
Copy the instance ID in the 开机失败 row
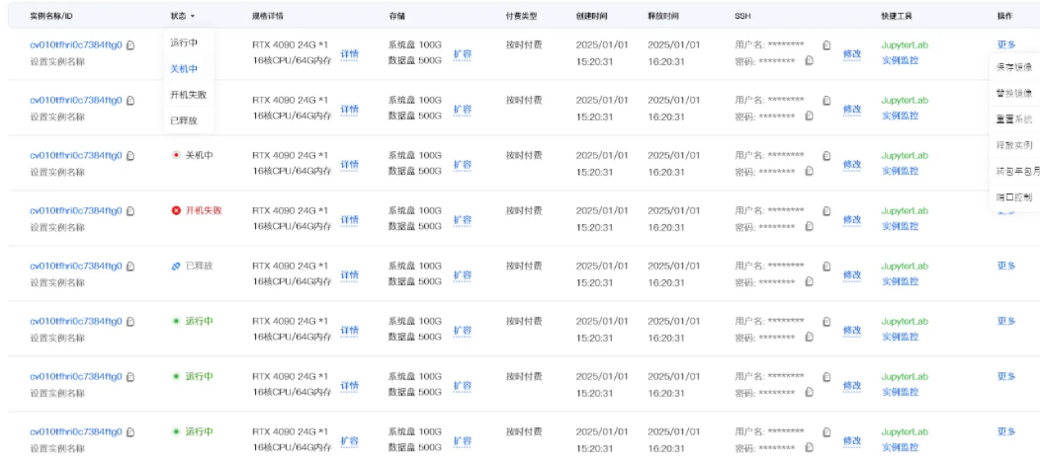[x=130, y=211]
